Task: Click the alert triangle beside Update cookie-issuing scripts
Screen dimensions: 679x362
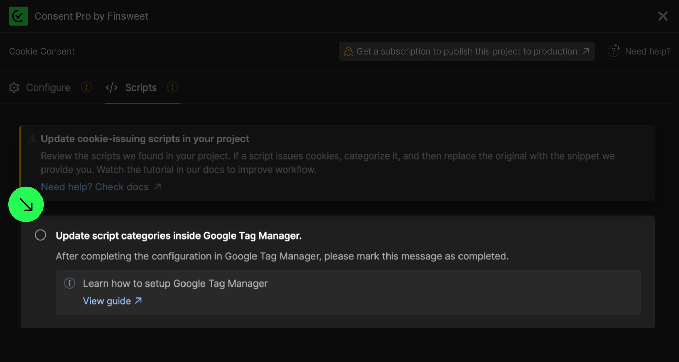Action: [x=33, y=139]
